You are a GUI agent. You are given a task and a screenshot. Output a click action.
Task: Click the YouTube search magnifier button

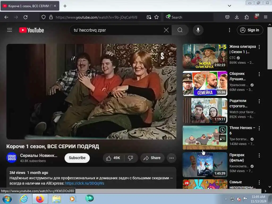click(x=180, y=30)
